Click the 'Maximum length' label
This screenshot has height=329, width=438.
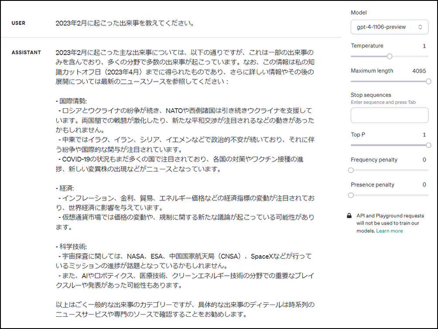coord(372,71)
